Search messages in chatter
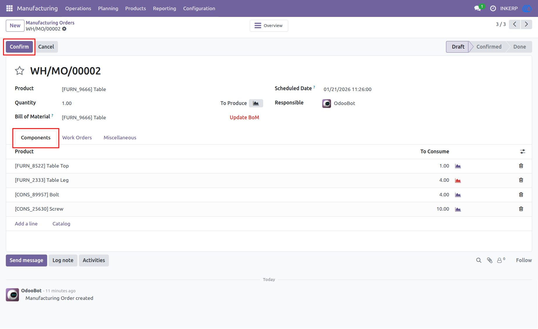Screen dimensions: 538x329 479,260
